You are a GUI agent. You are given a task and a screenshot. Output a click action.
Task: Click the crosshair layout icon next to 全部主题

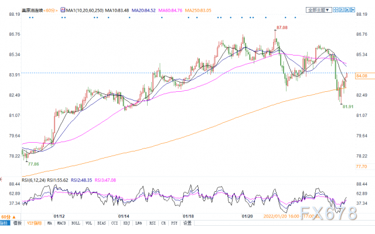[335, 10]
